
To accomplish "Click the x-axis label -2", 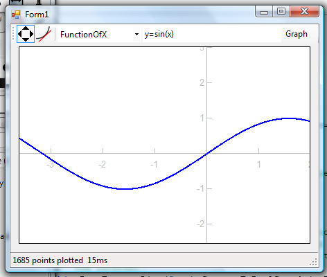I will (x=102, y=164).
